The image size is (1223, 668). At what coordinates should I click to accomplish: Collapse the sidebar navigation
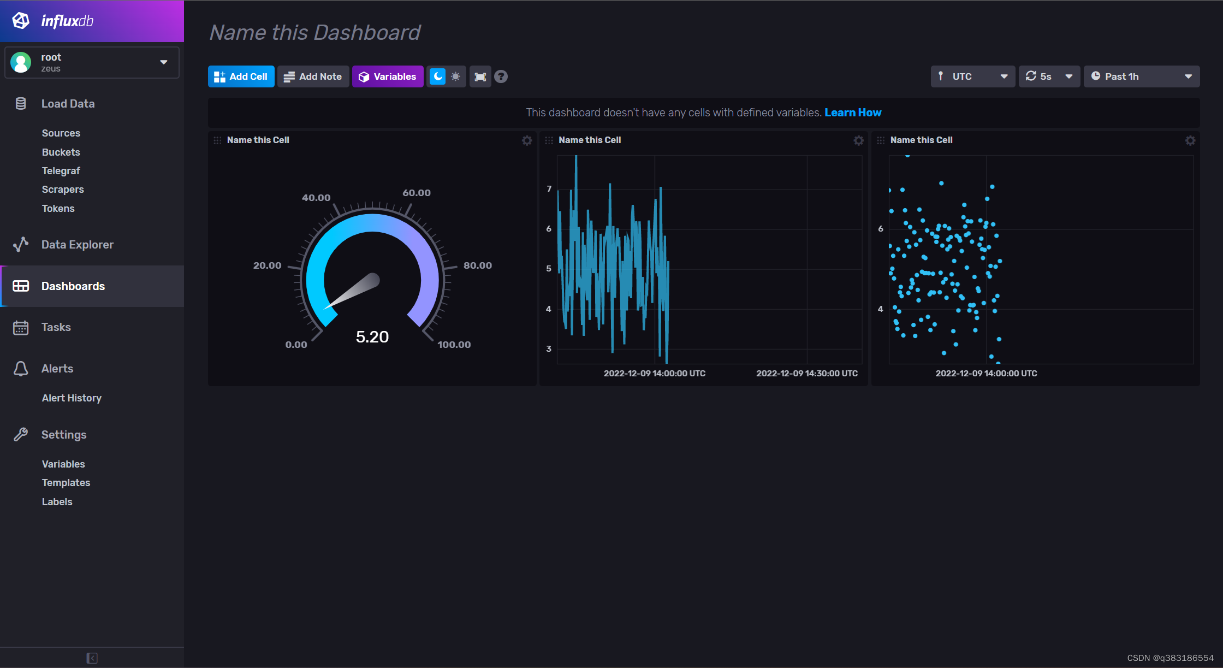(x=92, y=658)
